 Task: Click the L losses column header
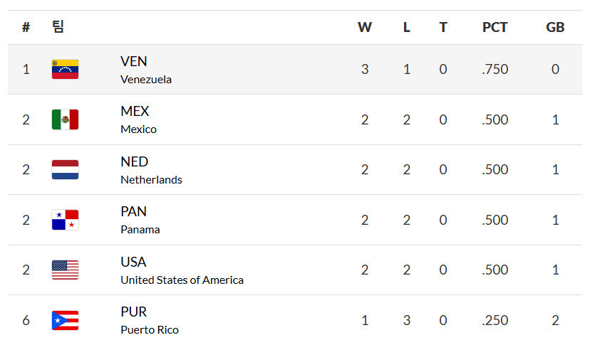coord(406,28)
